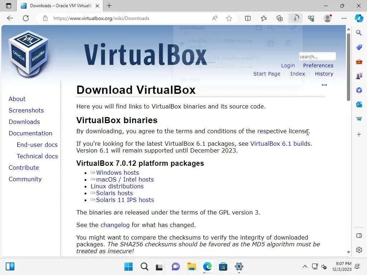Go back to the previous page
The width and height of the screenshot is (367, 275).
point(10,18)
